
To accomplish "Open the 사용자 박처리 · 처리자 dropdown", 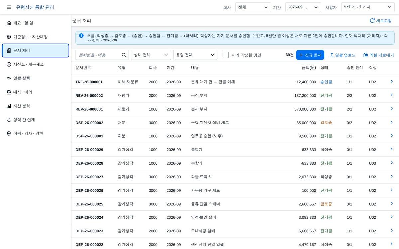I will (368, 7).
